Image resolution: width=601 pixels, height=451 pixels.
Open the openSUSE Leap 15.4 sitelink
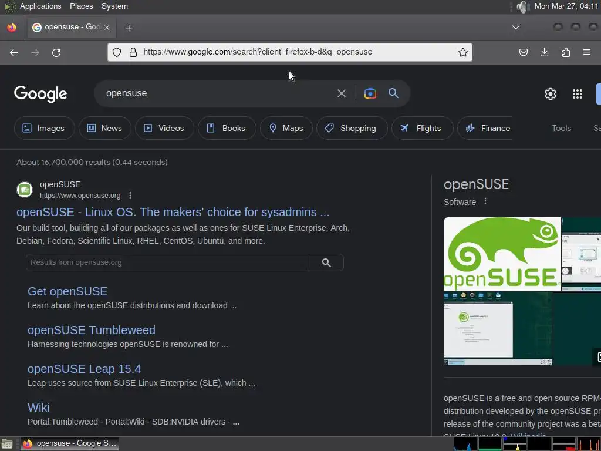click(x=85, y=369)
